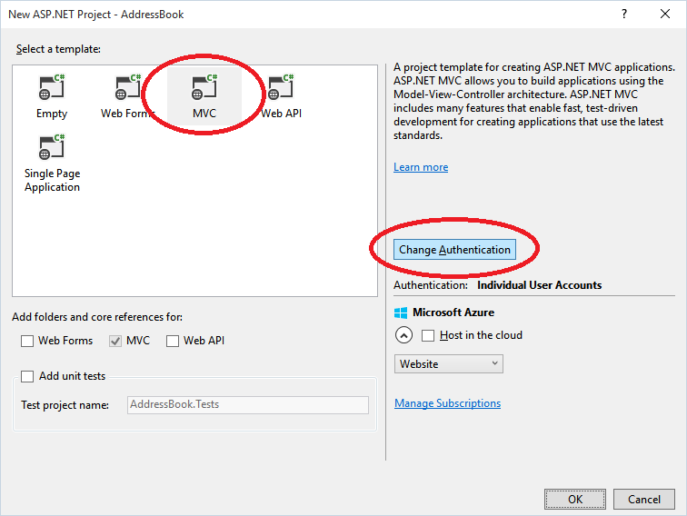Confirm the dialog with OK
Image resolution: width=687 pixels, height=516 pixels.
coord(575,500)
